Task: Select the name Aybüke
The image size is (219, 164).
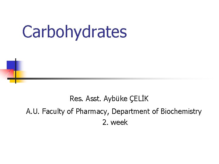Action: (x=115, y=99)
